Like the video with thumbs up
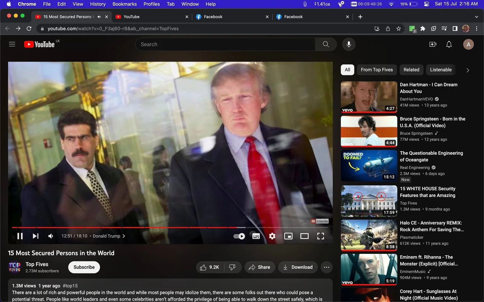484x302 pixels. [210, 267]
